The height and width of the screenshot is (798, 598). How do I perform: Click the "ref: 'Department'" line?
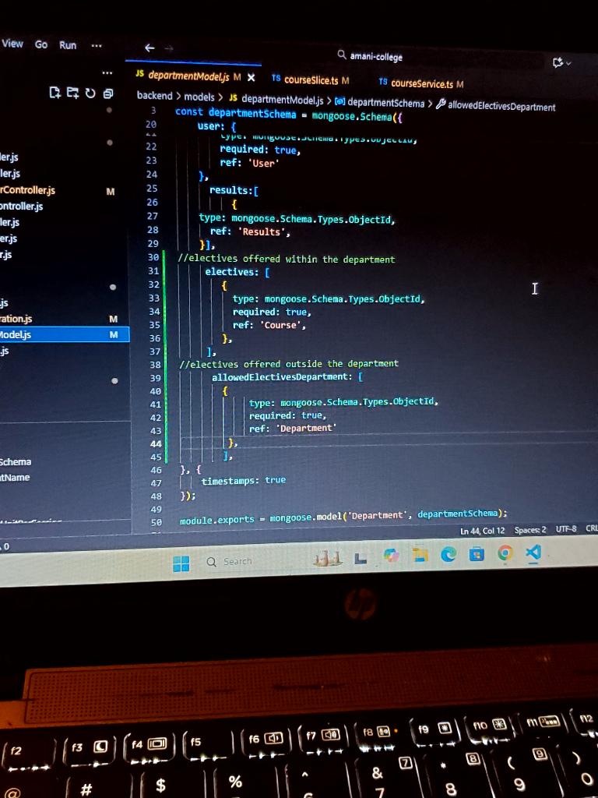click(x=293, y=429)
